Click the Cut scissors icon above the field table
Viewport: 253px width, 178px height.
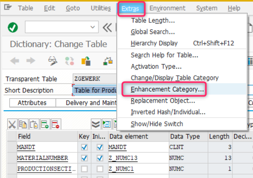coord(12,124)
